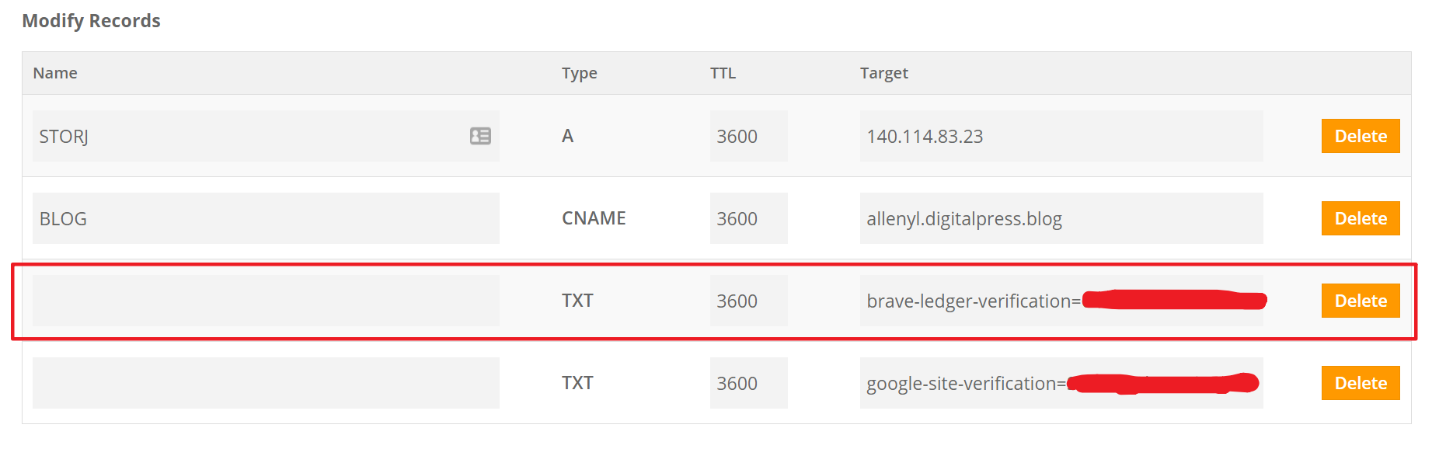Image resolution: width=1446 pixels, height=449 pixels.
Task: Edit the BLOG name field
Action: [x=266, y=218]
